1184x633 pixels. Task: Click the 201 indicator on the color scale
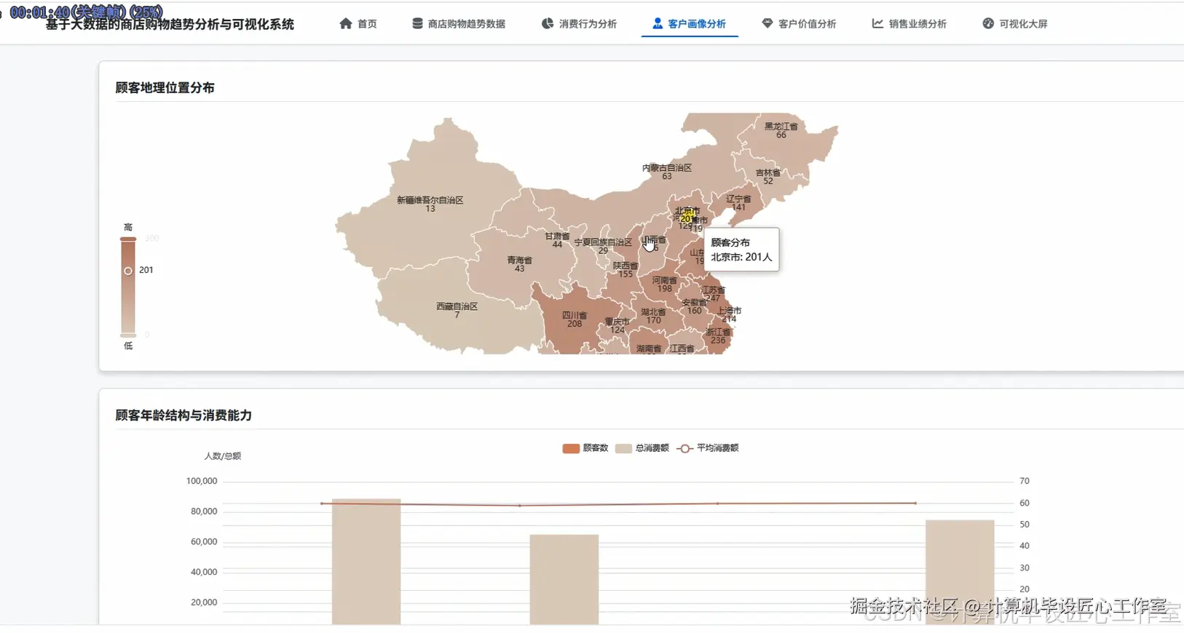(x=128, y=271)
